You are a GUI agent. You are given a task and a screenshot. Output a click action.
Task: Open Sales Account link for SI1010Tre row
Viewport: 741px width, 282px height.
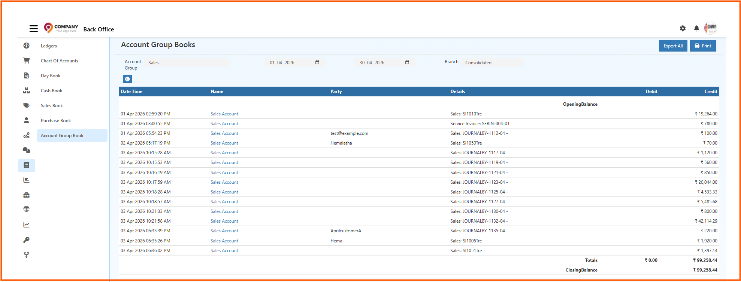(x=224, y=114)
